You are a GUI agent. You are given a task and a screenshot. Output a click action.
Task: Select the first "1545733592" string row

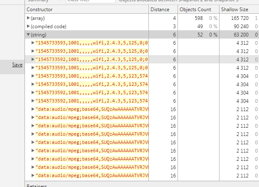coord(91,93)
